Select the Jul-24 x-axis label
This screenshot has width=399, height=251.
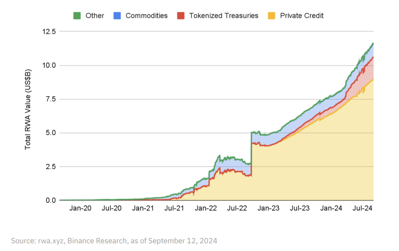point(362,209)
